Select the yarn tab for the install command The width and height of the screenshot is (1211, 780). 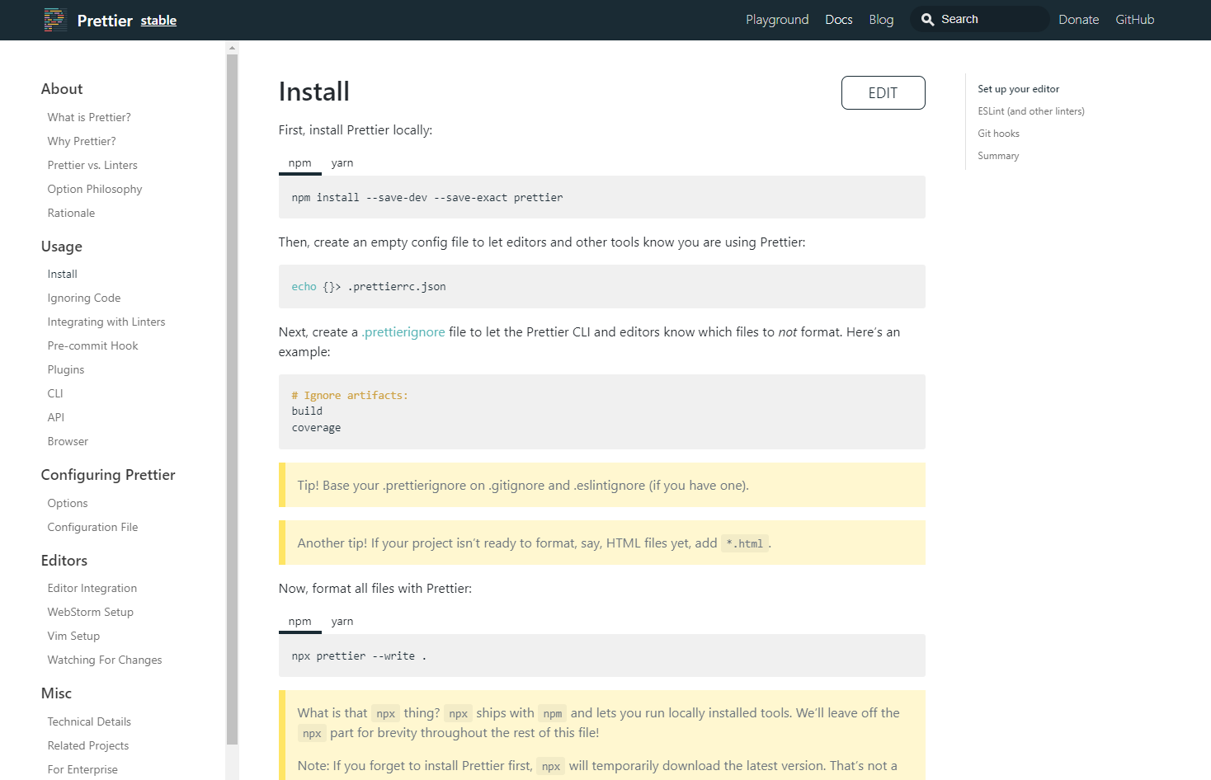tap(342, 163)
